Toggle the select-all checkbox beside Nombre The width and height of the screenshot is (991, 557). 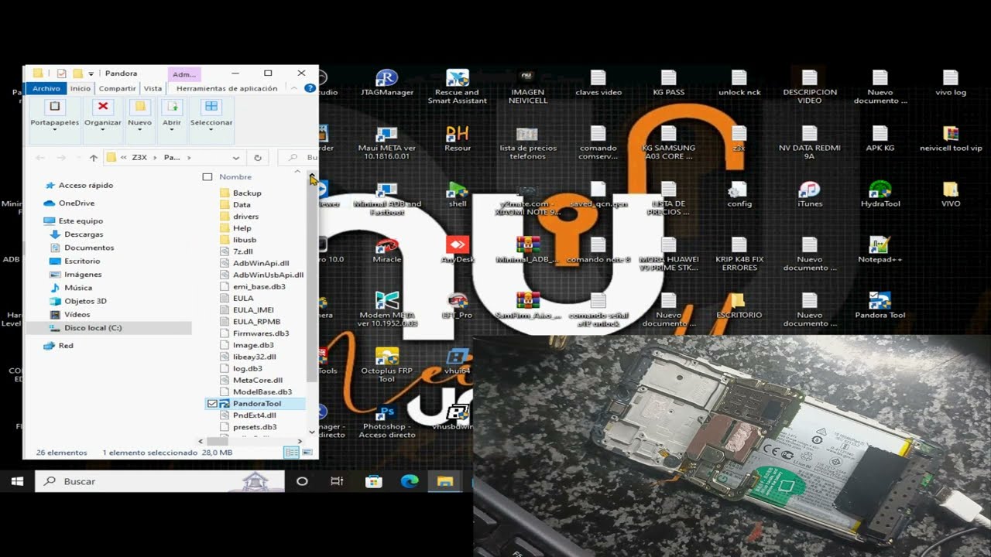pyautogui.click(x=207, y=177)
